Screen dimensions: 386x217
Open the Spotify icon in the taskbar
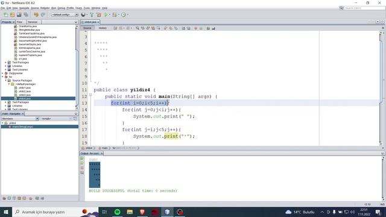coord(118,212)
